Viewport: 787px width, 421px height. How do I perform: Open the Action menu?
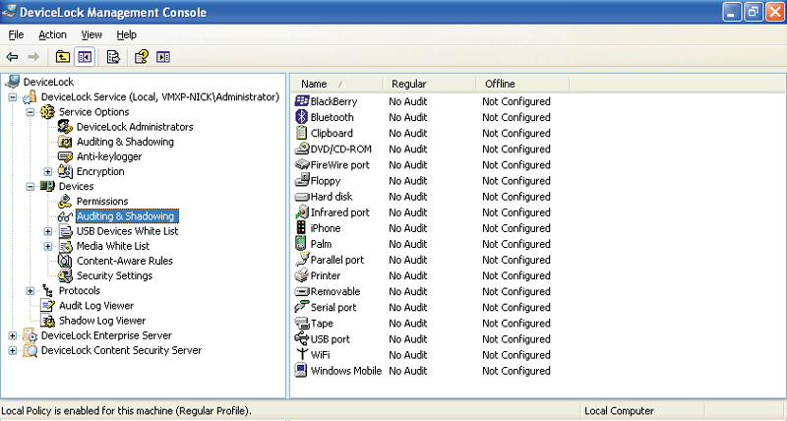click(53, 34)
